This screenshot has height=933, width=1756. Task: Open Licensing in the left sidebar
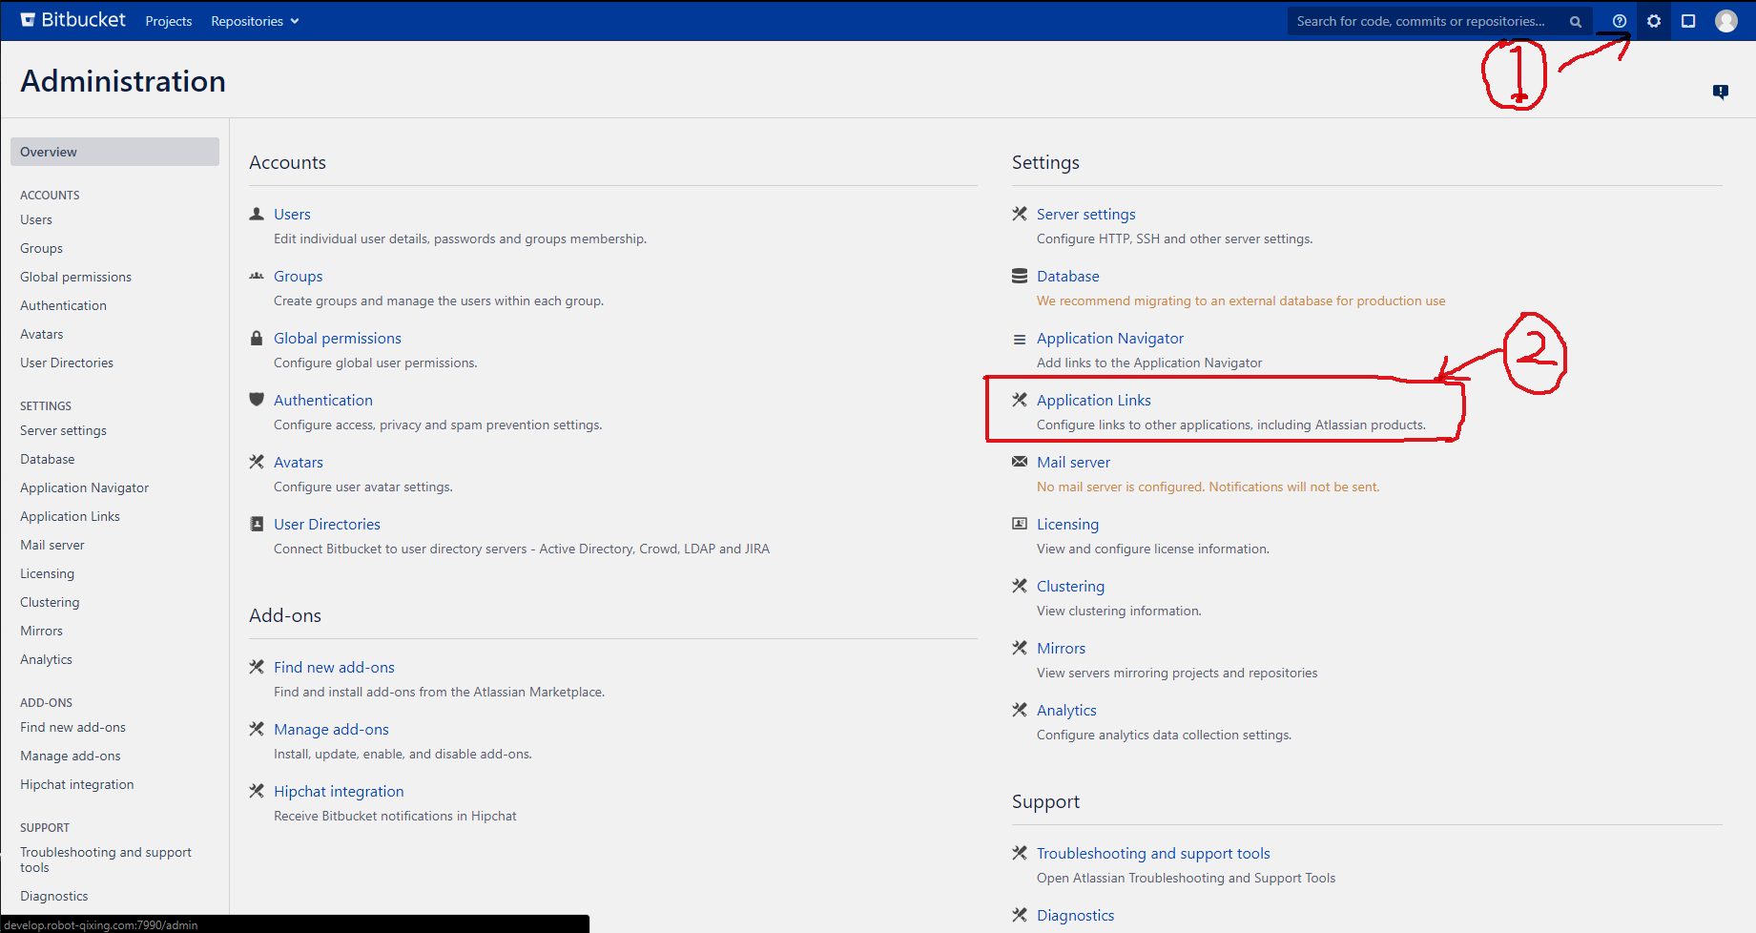[x=47, y=573]
